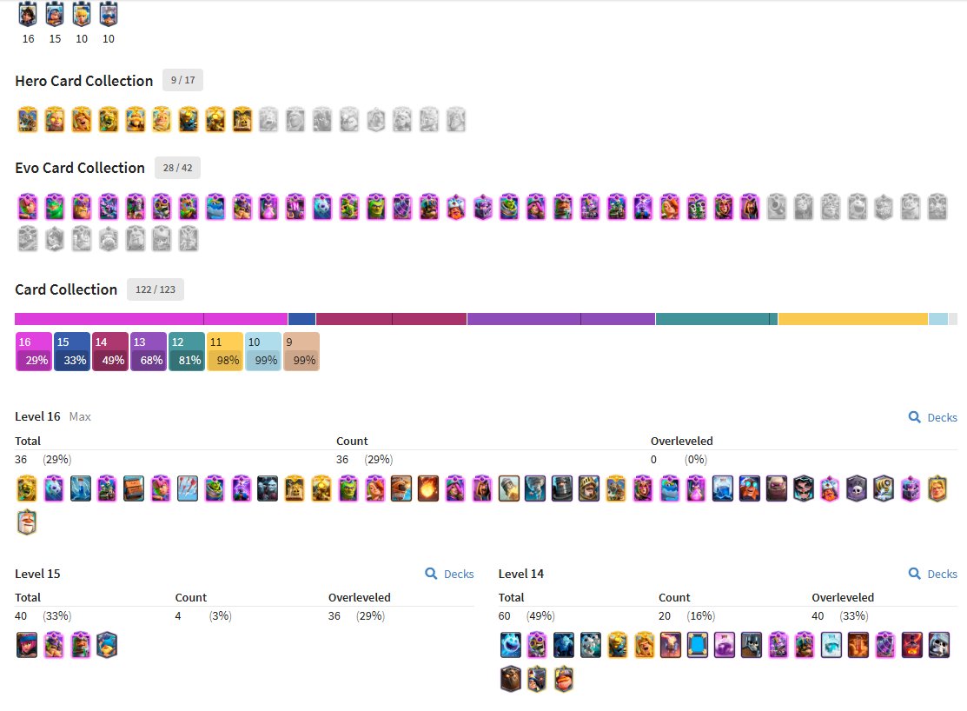This screenshot has width=967, height=711.
Task: Click the first locked grey hero card
Action: [268, 120]
